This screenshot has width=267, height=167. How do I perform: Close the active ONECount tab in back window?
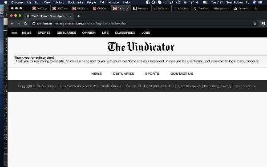point(128,8)
